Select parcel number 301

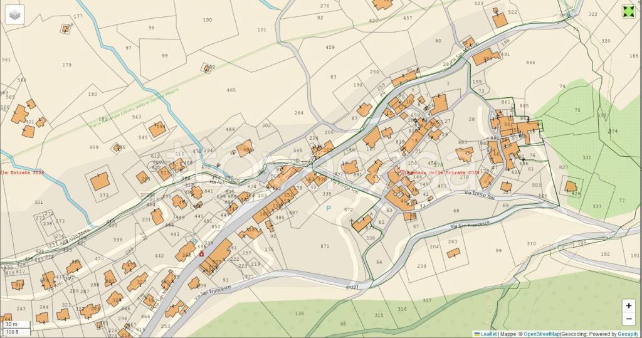tap(38, 202)
